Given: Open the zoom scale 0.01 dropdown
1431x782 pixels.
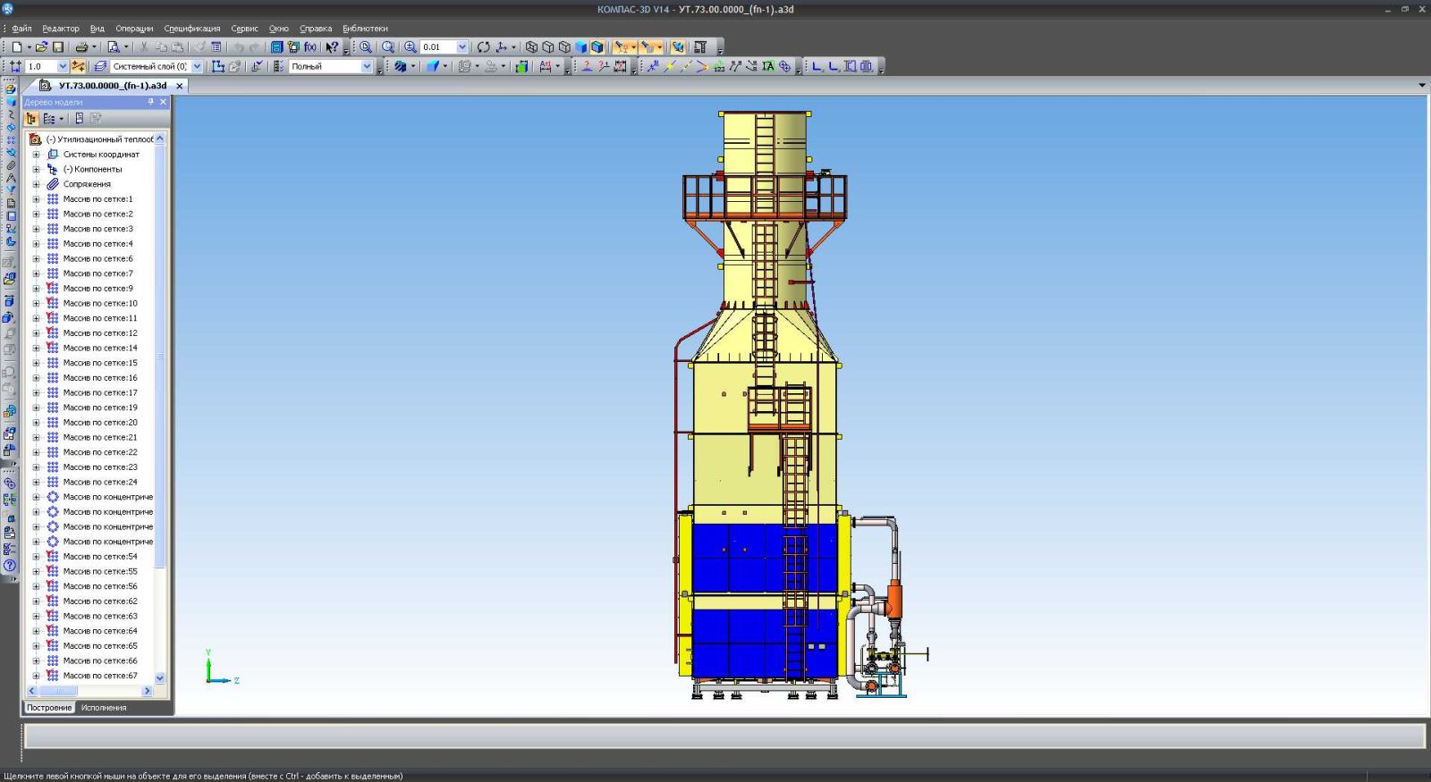Looking at the screenshot, I should click(461, 46).
